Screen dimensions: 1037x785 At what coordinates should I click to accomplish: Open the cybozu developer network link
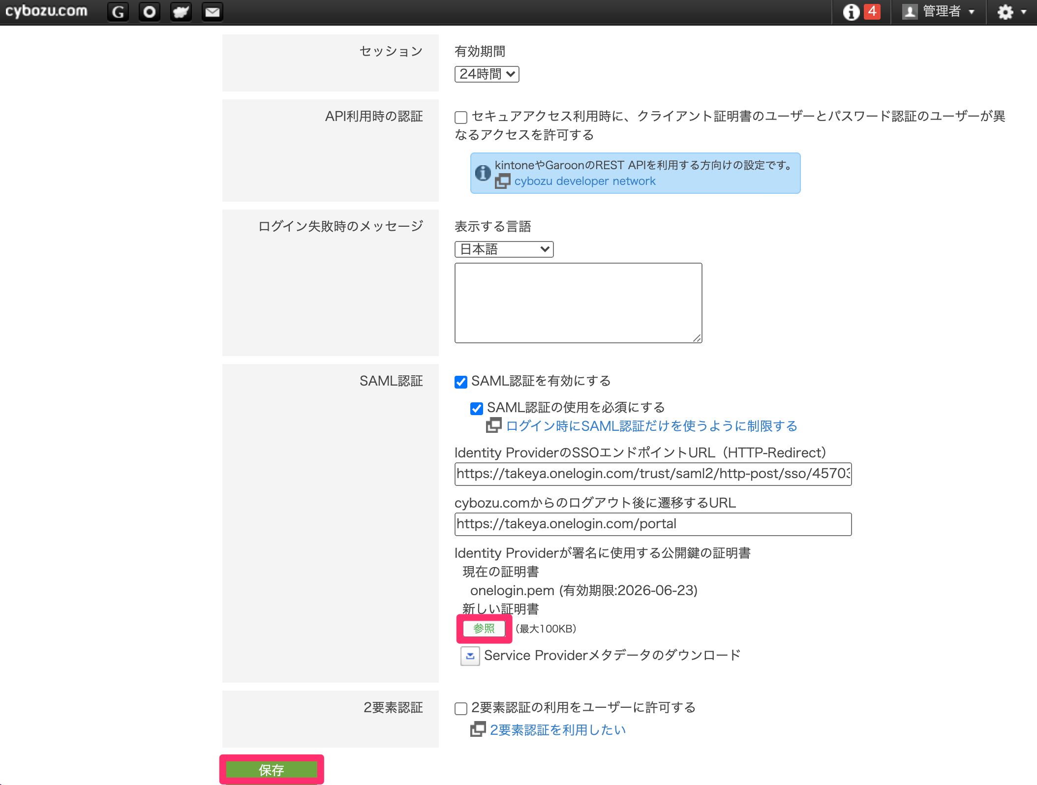pyautogui.click(x=585, y=181)
